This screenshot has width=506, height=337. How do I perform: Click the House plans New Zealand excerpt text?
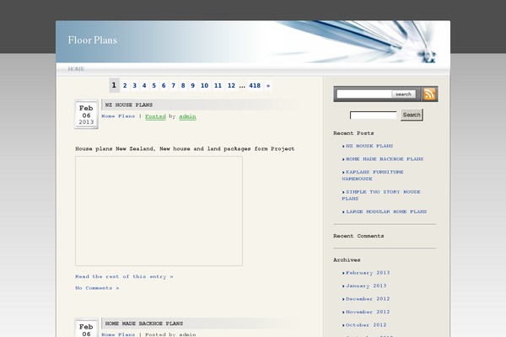coord(185,148)
